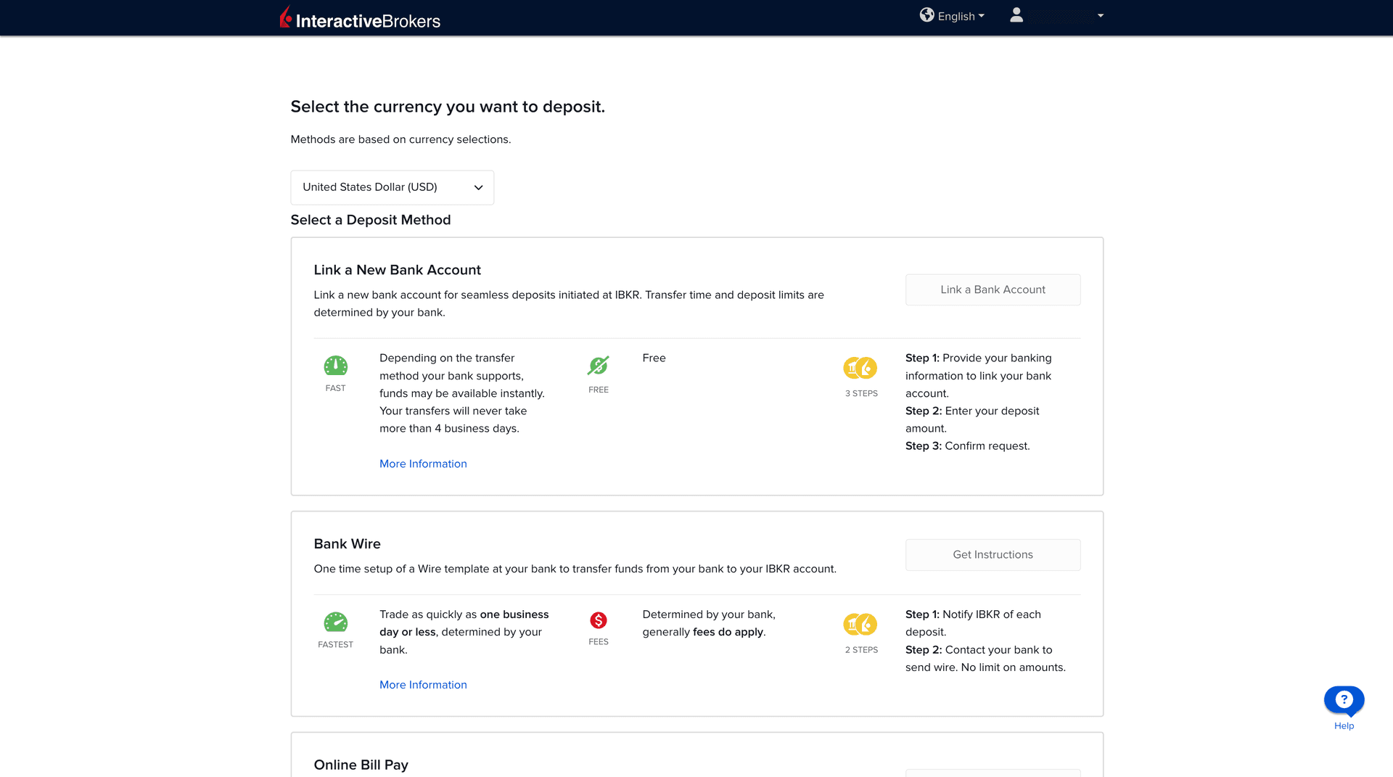Open More Information under Link a New Bank Account
This screenshot has width=1393, height=777.
coord(423,464)
